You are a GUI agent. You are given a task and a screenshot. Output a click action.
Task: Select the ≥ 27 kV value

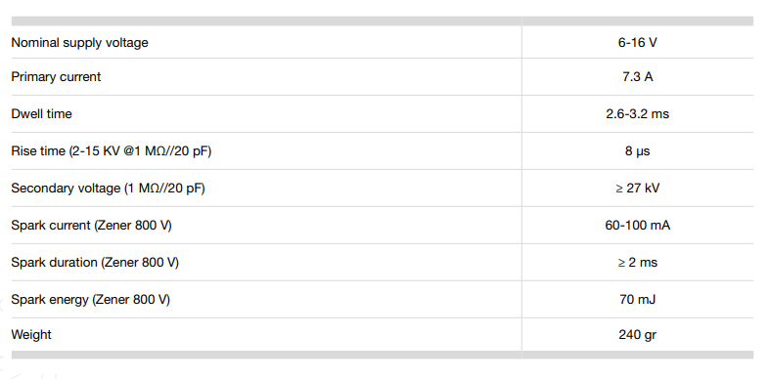click(637, 188)
